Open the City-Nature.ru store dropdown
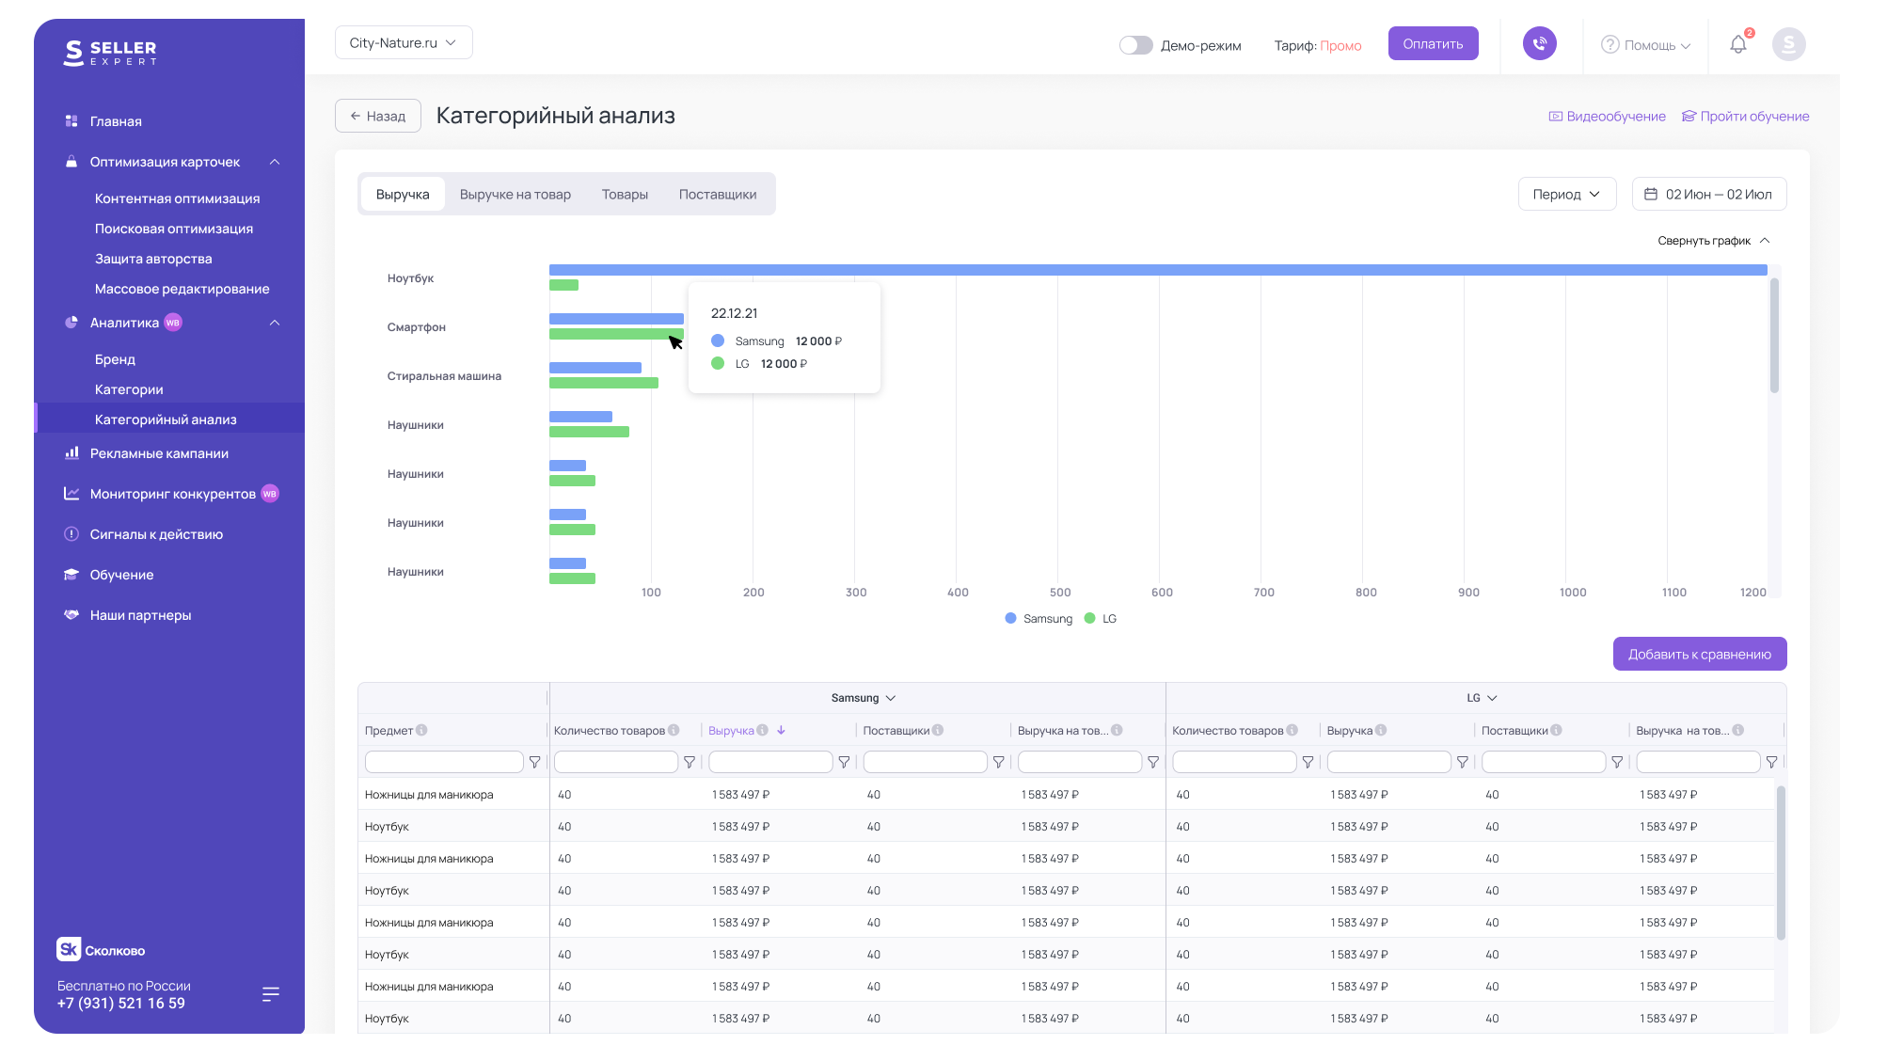Viewport: 1887px width, 1061px height. coord(404,42)
